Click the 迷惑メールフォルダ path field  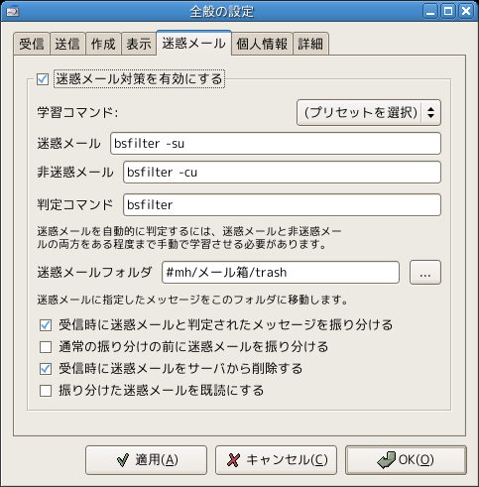(x=281, y=273)
